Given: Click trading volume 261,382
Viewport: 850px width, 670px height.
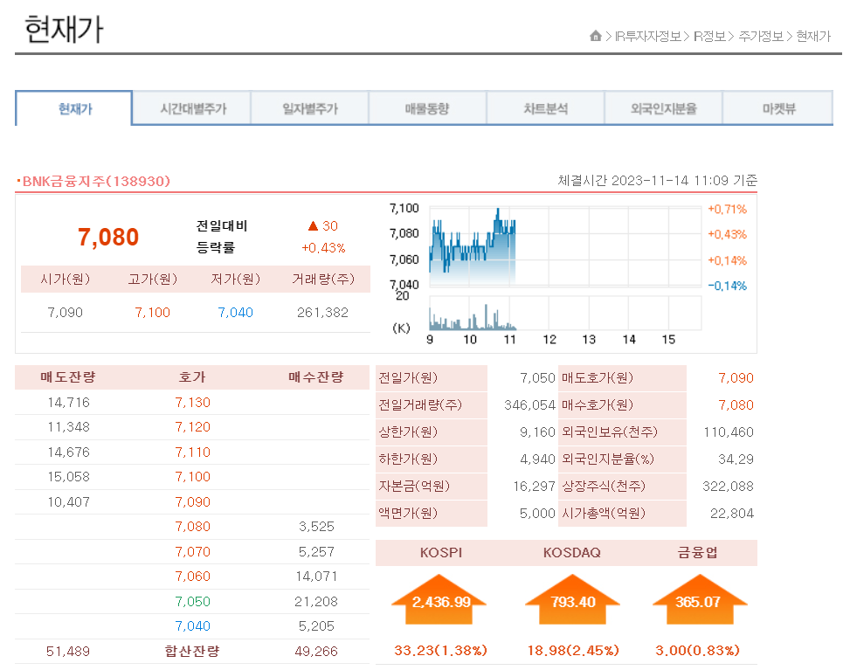Looking at the screenshot, I should pos(322,312).
